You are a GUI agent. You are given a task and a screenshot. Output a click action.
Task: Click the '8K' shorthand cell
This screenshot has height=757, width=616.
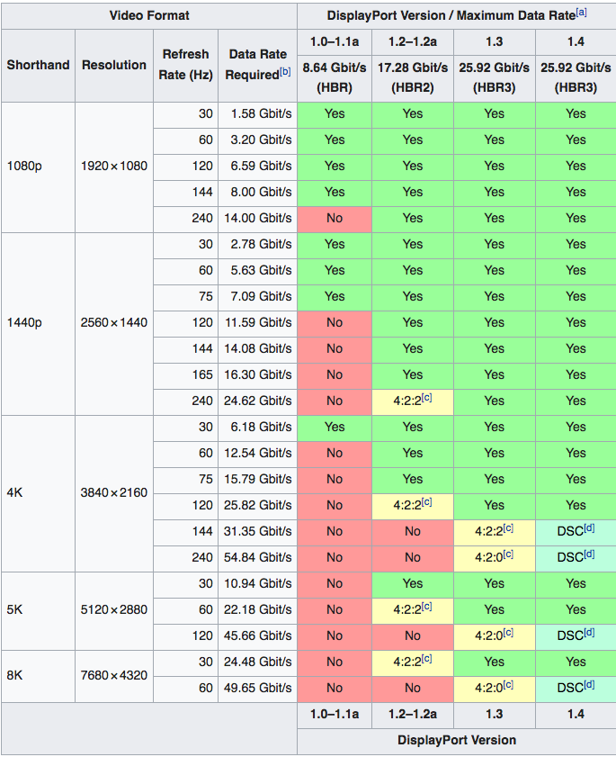pos(38,676)
